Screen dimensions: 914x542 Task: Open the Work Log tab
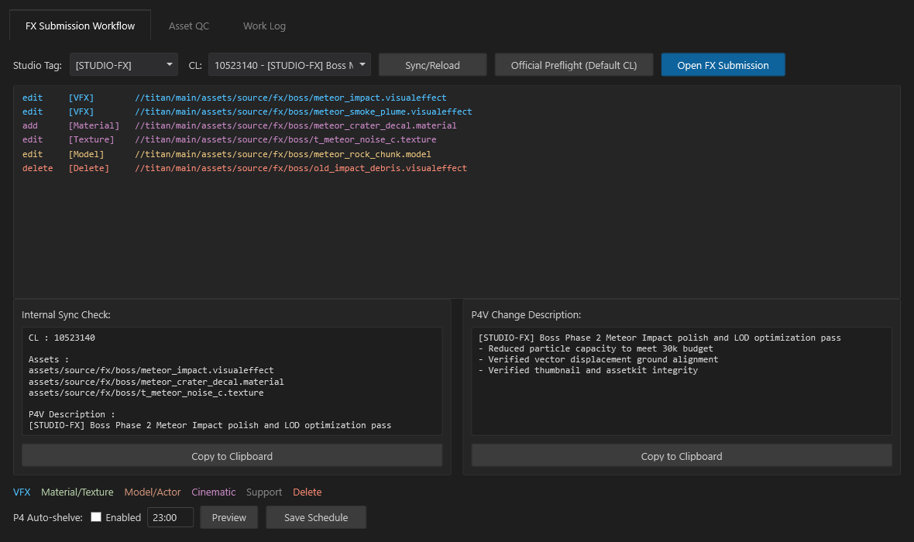tap(264, 26)
